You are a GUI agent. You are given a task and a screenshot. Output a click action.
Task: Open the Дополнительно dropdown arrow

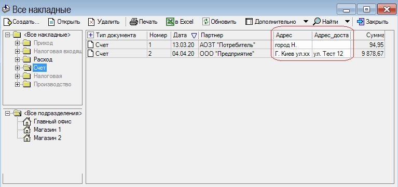click(x=306, y=22)
